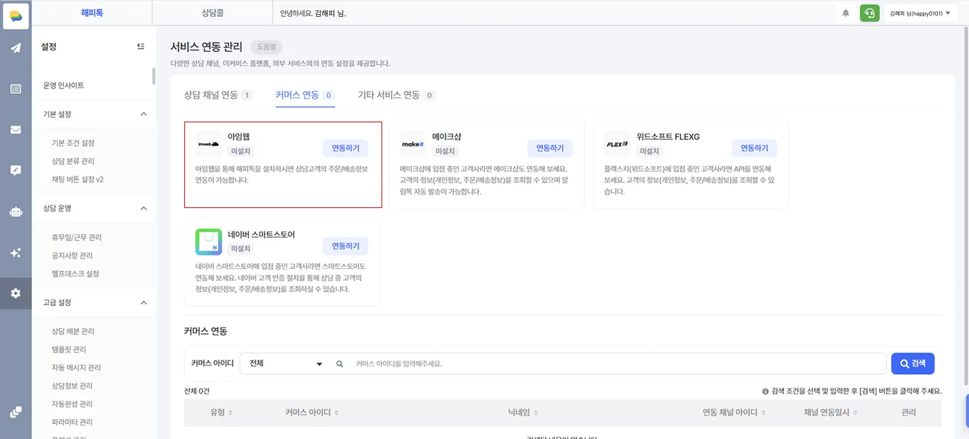Click the 위드소프트 FLEXG logo thumbnail
This screenshot has width=969, height=439.
pos(617,144)
